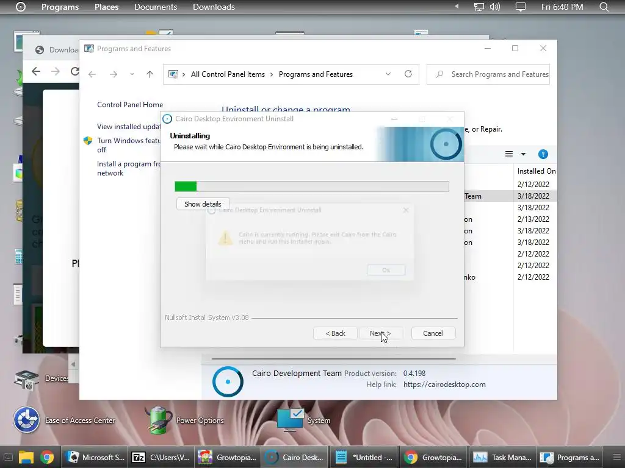Switch to Cairo Desk... taskbar item

294,457
